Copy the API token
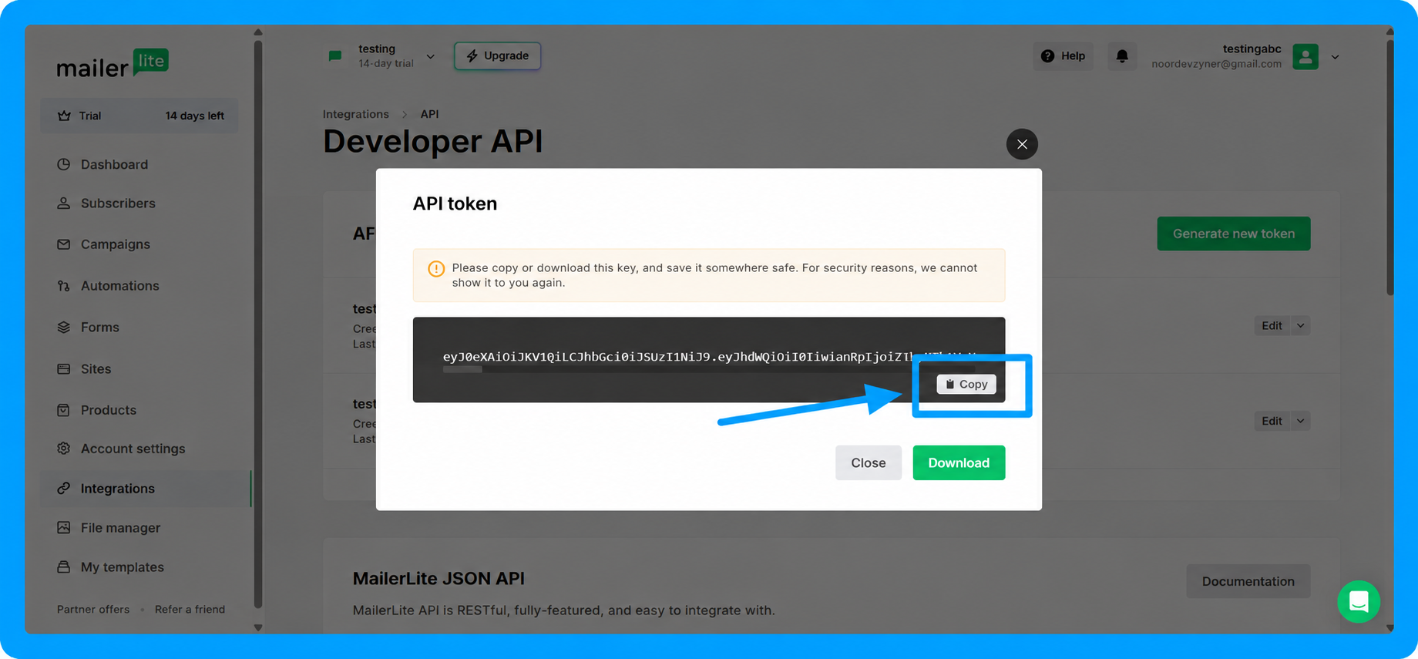This screenshot has width=1418, height=659. (966, 384)
